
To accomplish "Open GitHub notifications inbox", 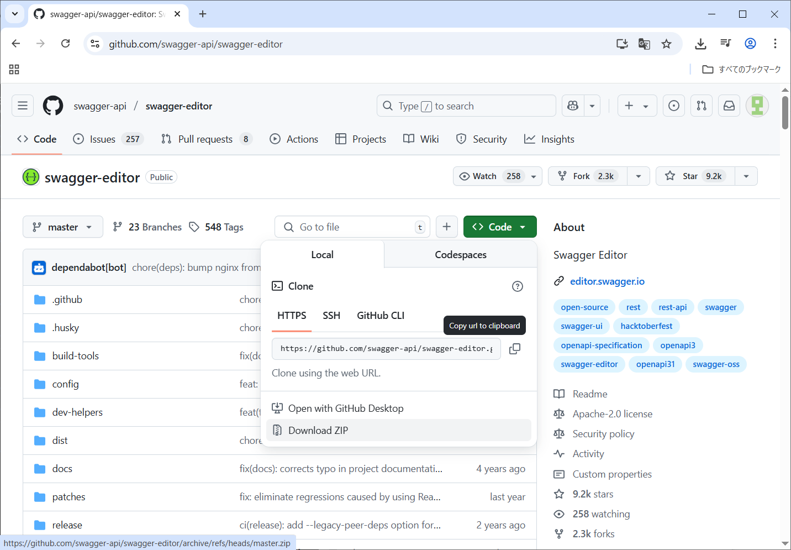I will (x=729, y=106).
